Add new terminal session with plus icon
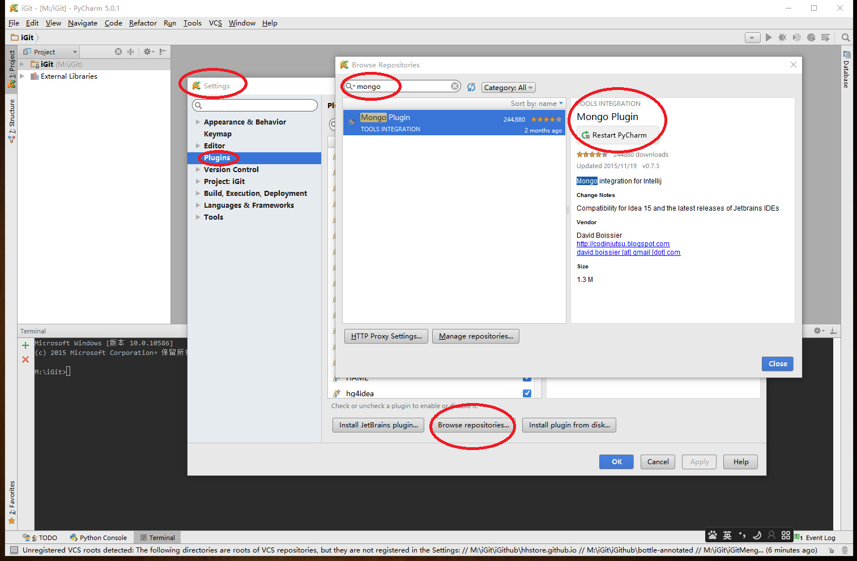The width and height of the screenshot is (857, 561). pyautogui.click(x=25, y=345)
